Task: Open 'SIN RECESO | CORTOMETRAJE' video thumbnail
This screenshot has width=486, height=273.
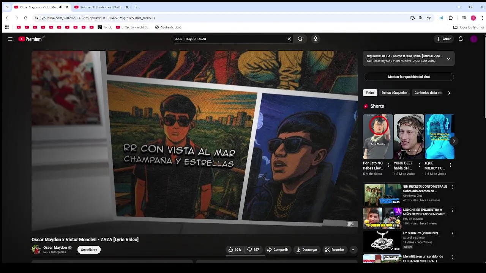Action: 382,195
